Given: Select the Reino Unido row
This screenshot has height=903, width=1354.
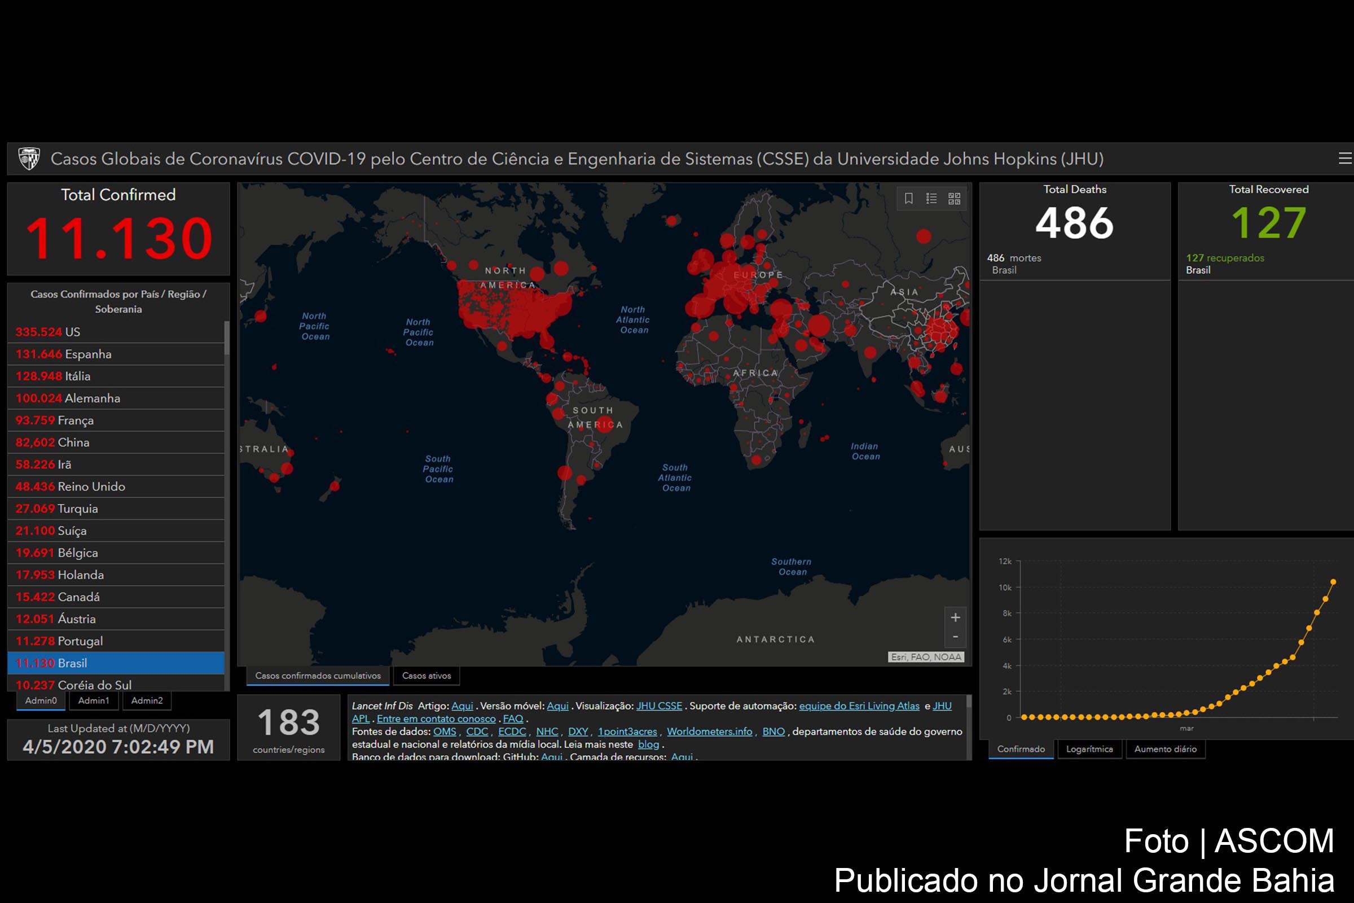Looking at the screenshot, I should (116, 486).
